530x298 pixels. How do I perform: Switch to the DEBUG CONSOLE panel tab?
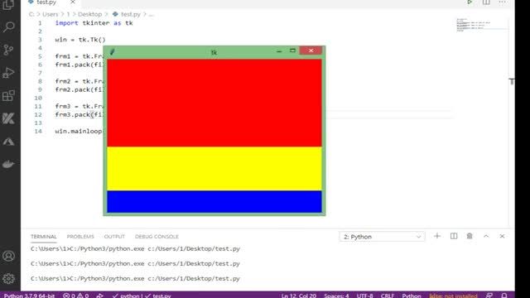[157, 237]
